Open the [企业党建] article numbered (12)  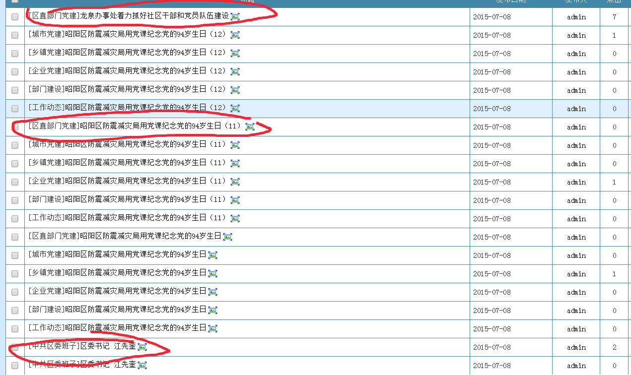click(127, 71)
